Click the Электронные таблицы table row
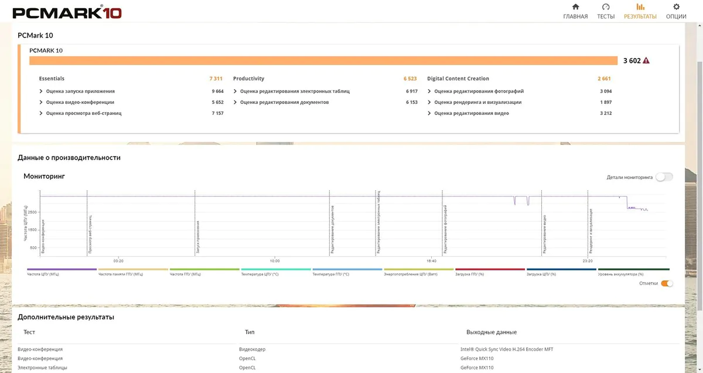The height and width of the screenshot is (373, 703). [x=348, y=368]
